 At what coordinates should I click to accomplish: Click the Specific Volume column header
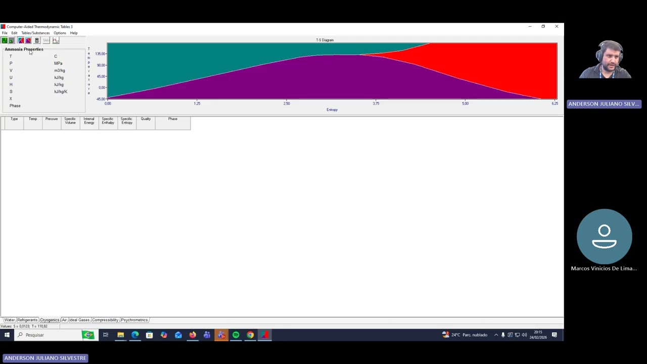70,123
